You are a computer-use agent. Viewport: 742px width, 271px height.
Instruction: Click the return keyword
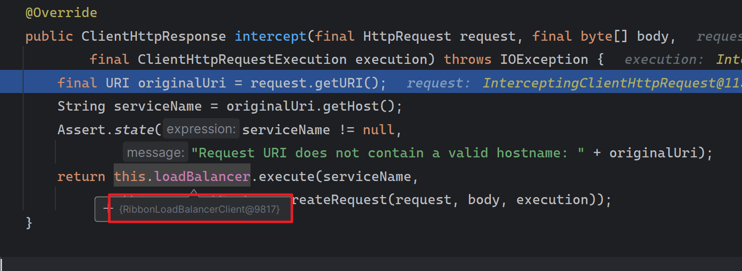coord(81,176)
